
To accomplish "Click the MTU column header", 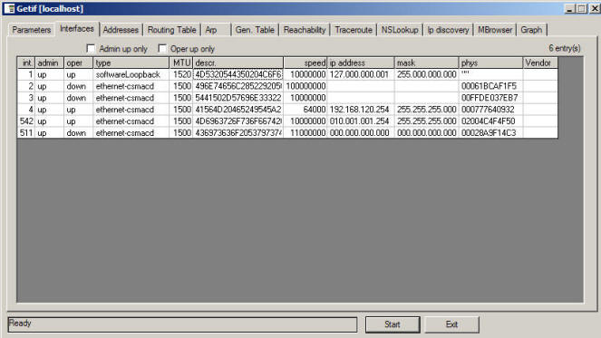I will coord(180,63).
